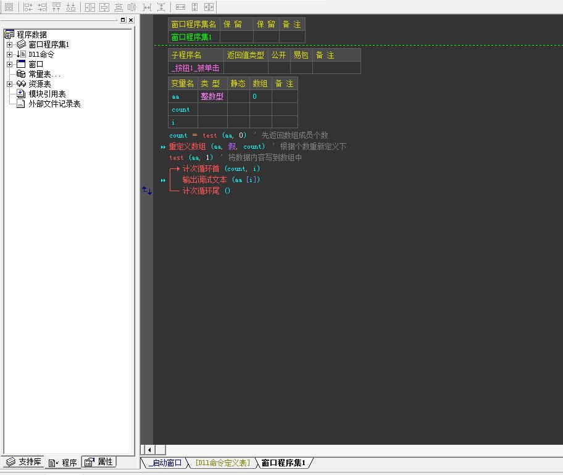The image size is (563, 475).
Task: Click the marker beside 重定义数组 line
Action: pyautogui.click(x=163, y=147)
